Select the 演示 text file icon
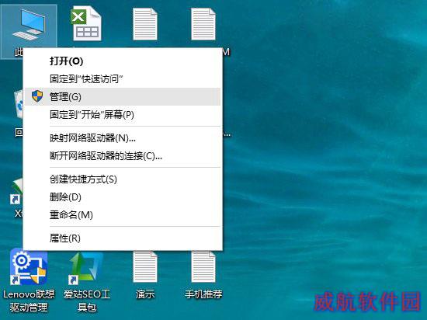Viewport: 427px width, 320px height. (145, 267)
